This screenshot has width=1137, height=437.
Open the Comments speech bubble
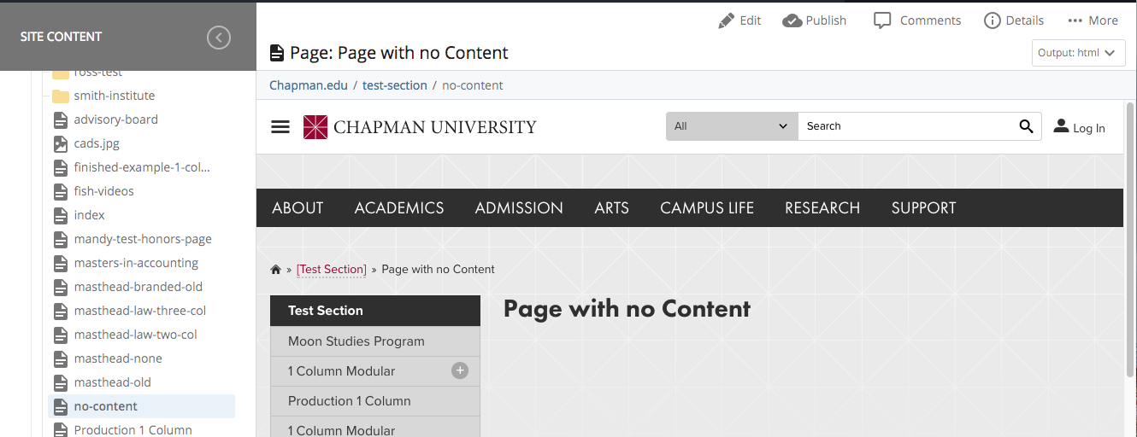(882, 20)
